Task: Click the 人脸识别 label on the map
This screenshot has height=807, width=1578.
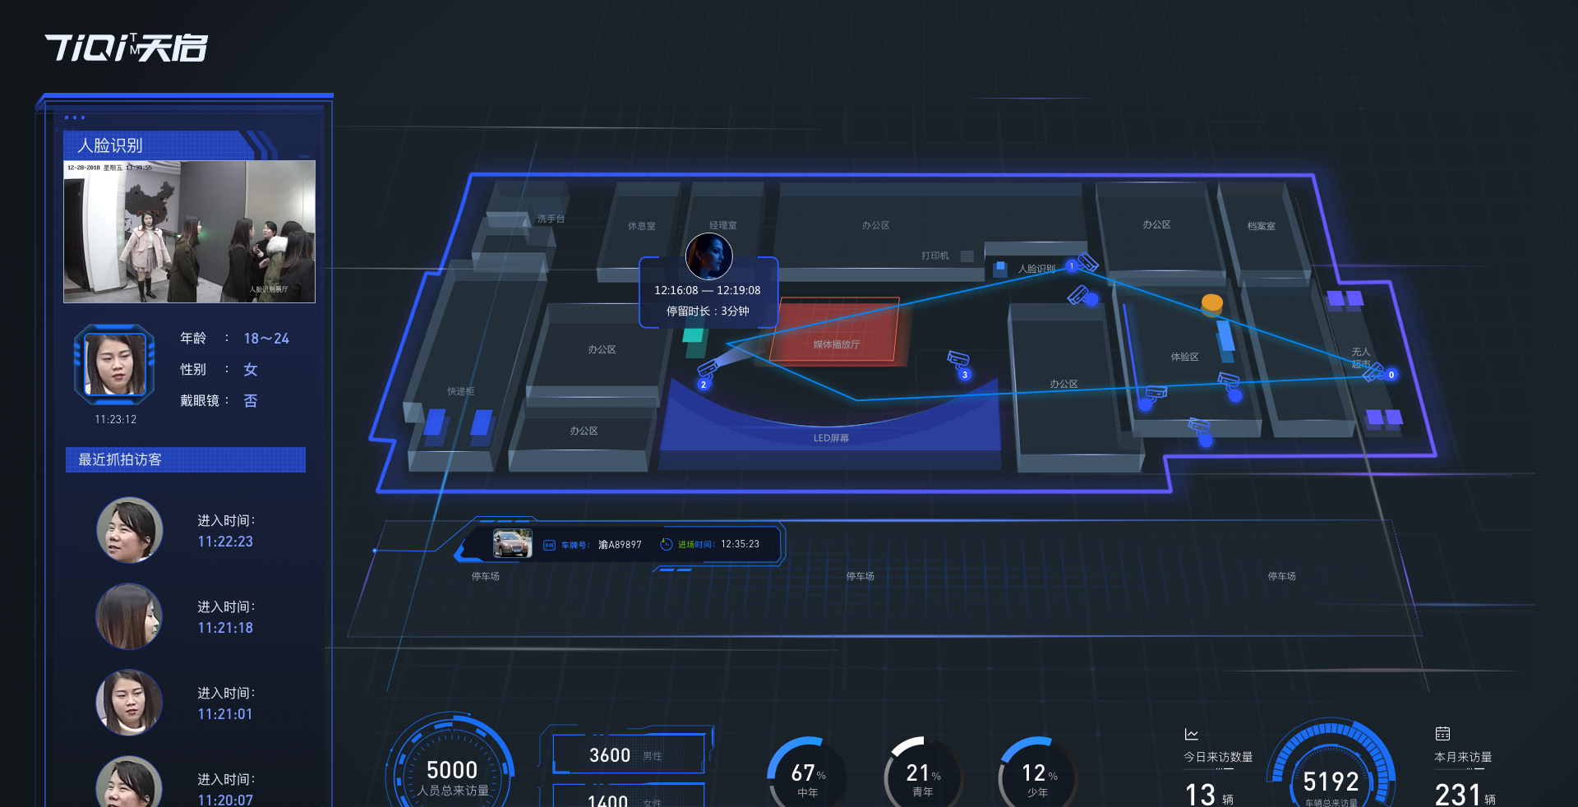Action: [1036, 269]
